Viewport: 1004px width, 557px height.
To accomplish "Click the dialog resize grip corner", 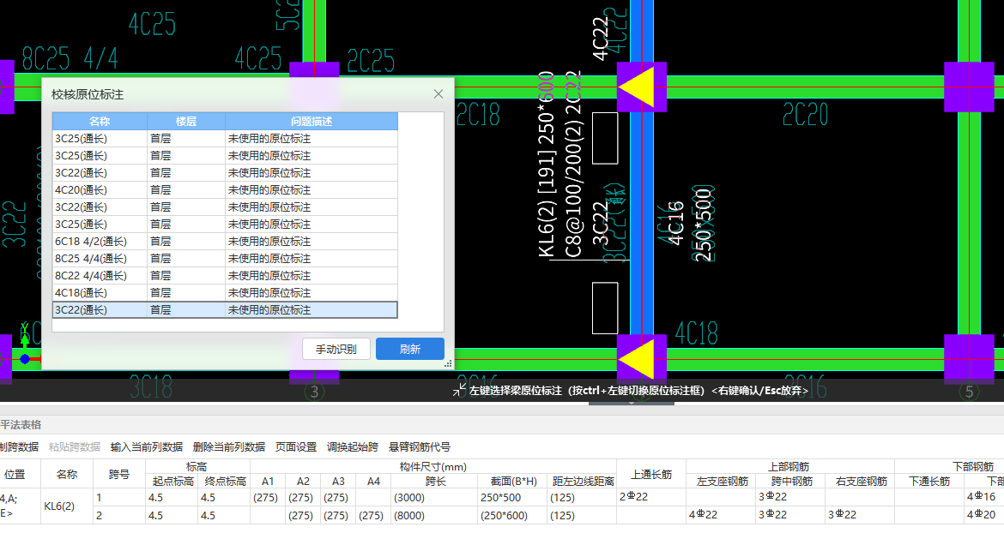I will coord(448,363).
